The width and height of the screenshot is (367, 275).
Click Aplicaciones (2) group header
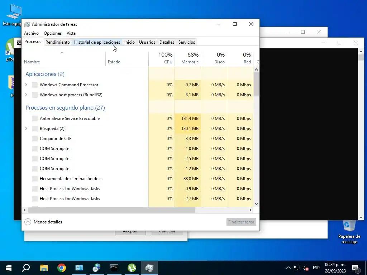(45, 74)
